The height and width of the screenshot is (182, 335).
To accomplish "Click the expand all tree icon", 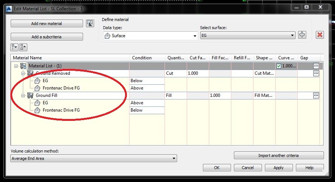I will click(x=14, y=47).
